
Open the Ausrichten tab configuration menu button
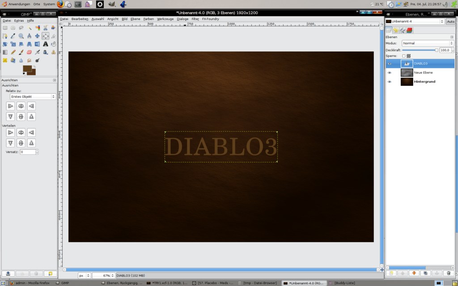coord(54,80)
